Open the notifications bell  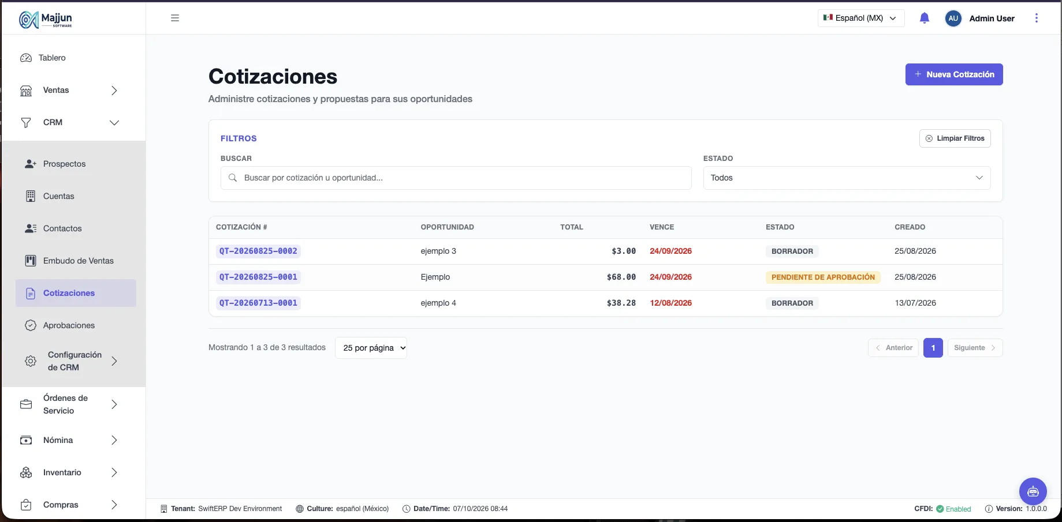[x=924, y=18]
